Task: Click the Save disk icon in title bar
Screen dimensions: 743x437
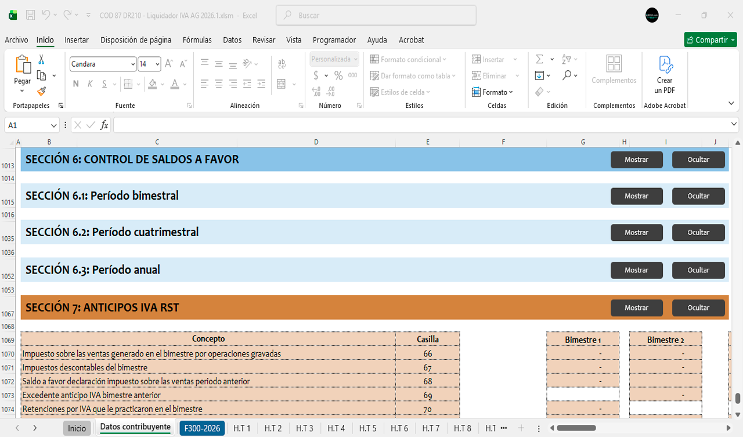Action: click(31, 15)
